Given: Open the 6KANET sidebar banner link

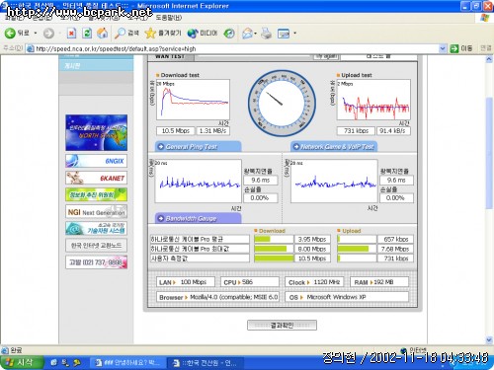Looking at the screenshot, I should tap(96, 178).
